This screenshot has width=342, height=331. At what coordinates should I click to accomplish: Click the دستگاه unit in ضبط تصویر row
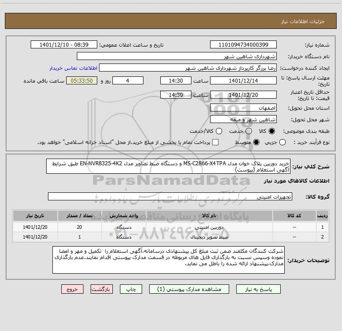click(123, 237)
